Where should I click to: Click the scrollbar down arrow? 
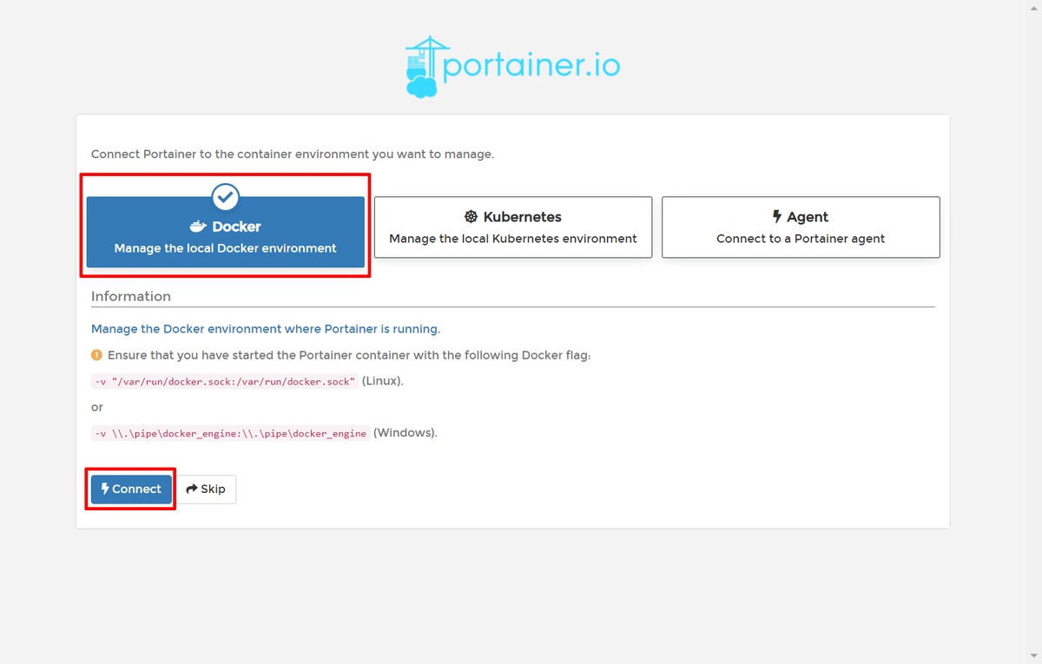click(1035, 657)
